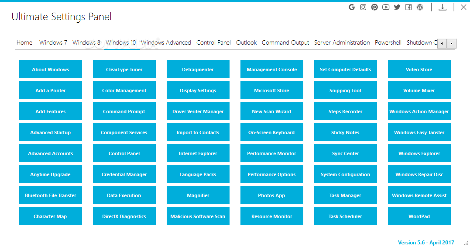The height and width of the screenshot is (247, 470).
Task: Open the Facebook icon link
Action: (408, 7)
